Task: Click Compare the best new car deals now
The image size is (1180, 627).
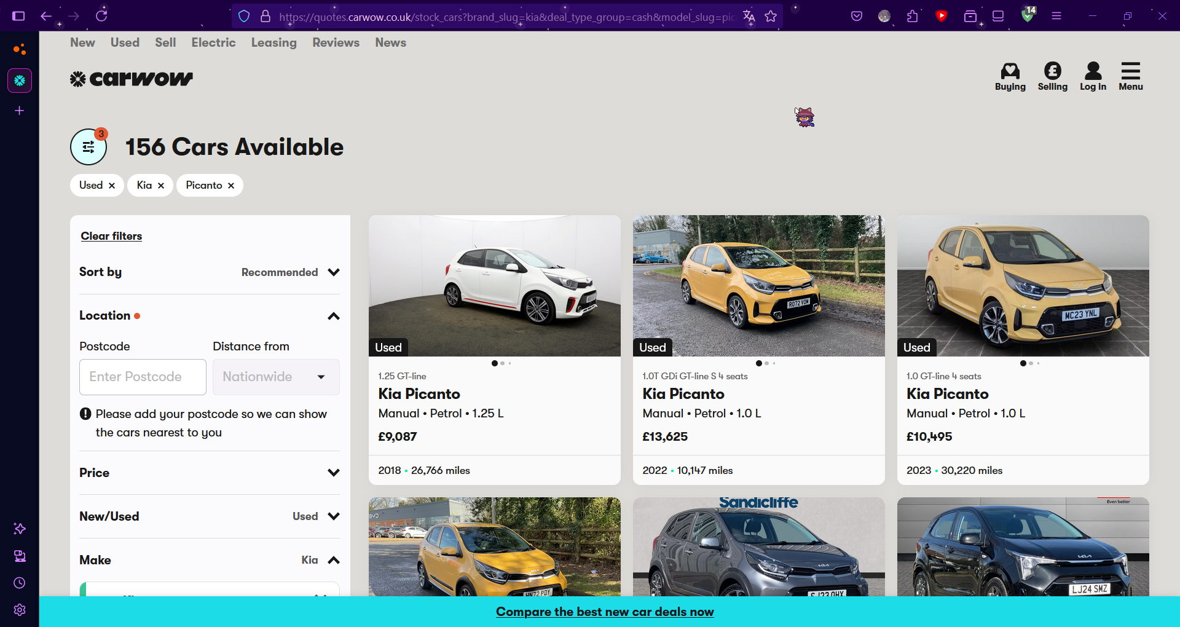Action: click(x=605, y=612)
